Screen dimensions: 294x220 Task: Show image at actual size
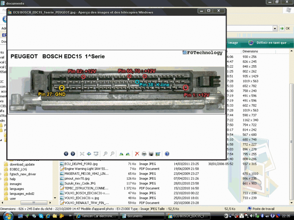tap(89, 154)
